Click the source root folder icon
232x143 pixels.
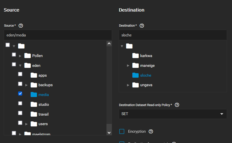tap(21, 46)
